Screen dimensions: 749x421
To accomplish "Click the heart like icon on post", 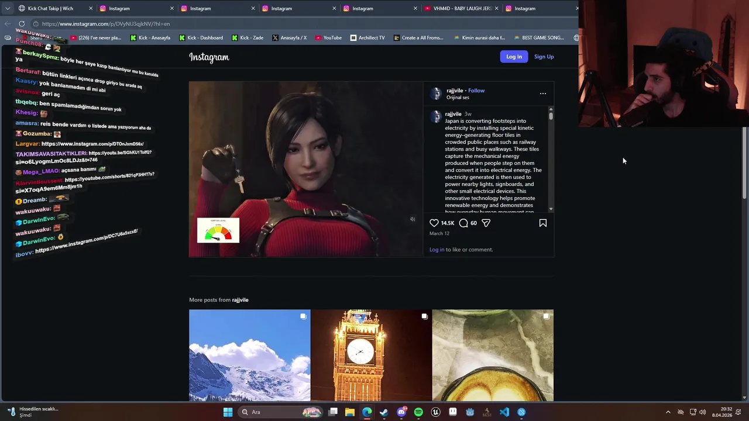I will click(x=434, y=223).
